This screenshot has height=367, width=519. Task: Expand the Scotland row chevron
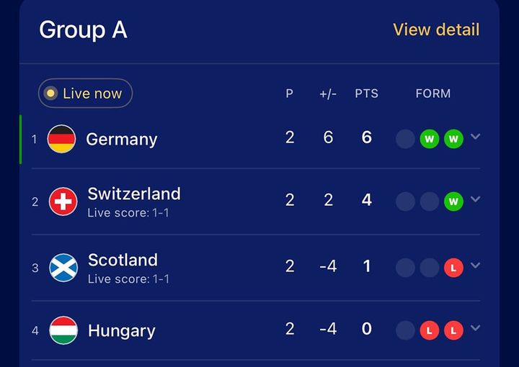tap(476, 266)
